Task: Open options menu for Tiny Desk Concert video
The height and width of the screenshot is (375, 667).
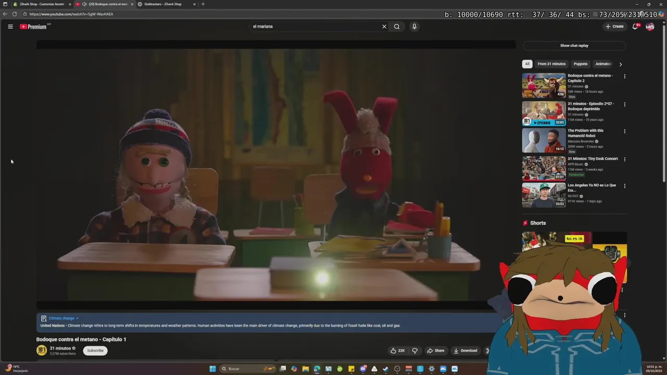Action: [624, 159]
